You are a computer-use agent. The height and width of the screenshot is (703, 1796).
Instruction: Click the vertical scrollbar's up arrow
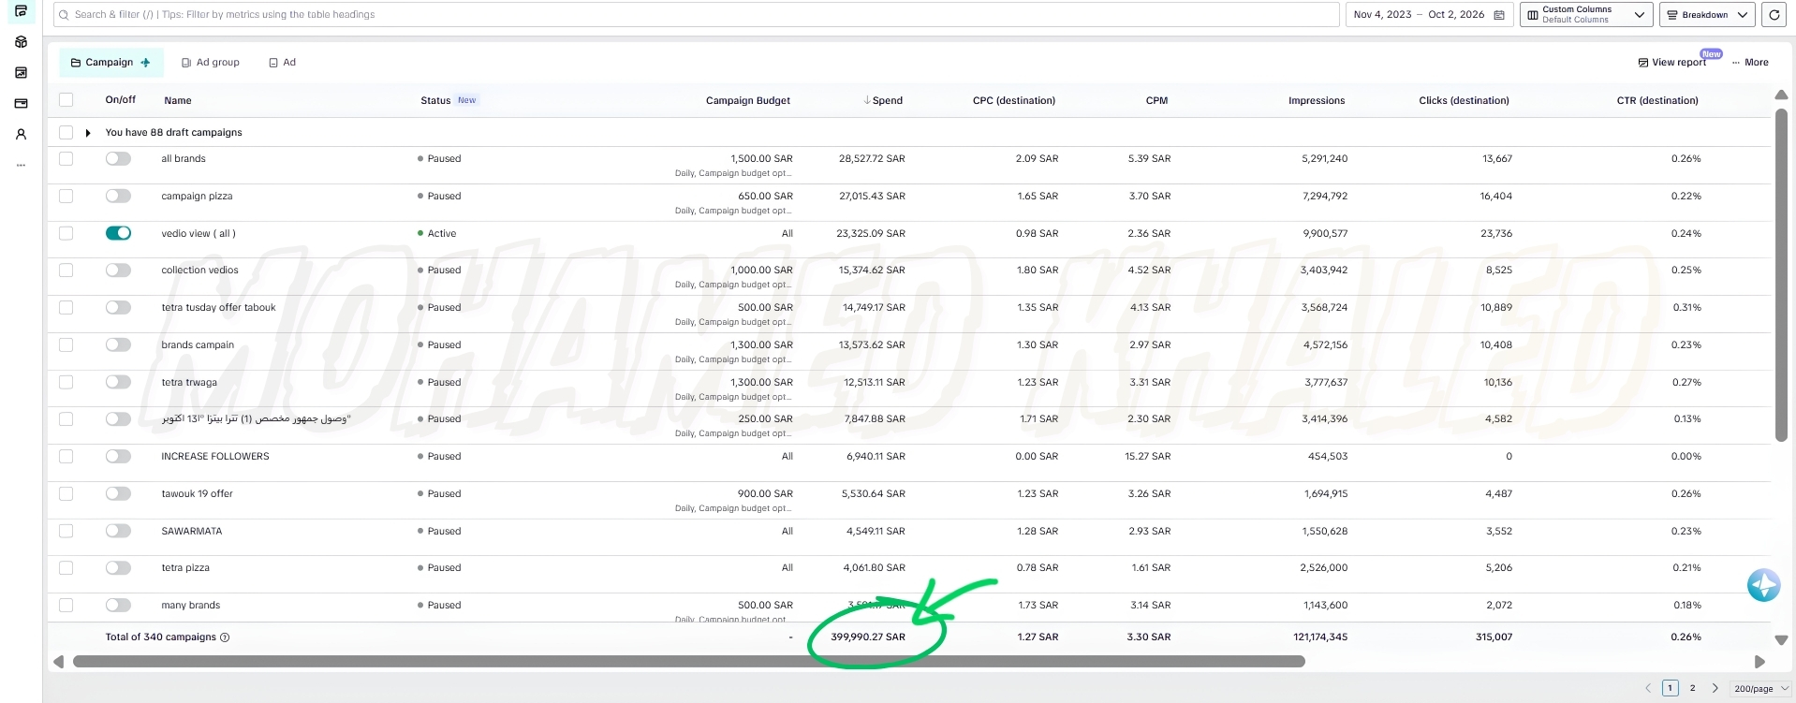click(x=1781, y=95)
